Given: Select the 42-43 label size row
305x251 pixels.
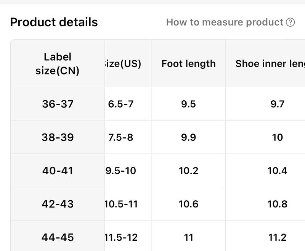Looking at the screenshot, I should click(58, 204).
